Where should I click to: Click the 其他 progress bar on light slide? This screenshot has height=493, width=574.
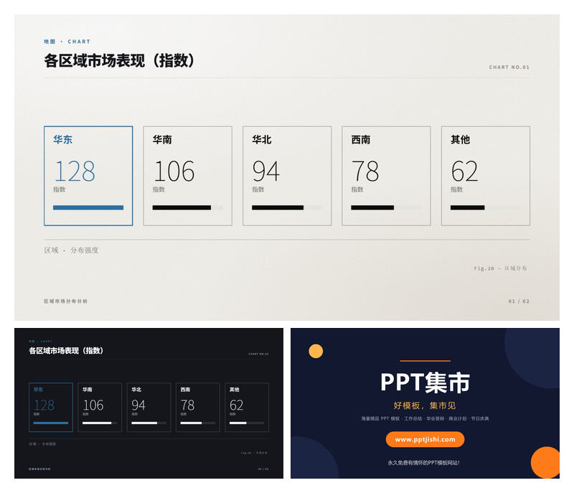tap(486, 207)
